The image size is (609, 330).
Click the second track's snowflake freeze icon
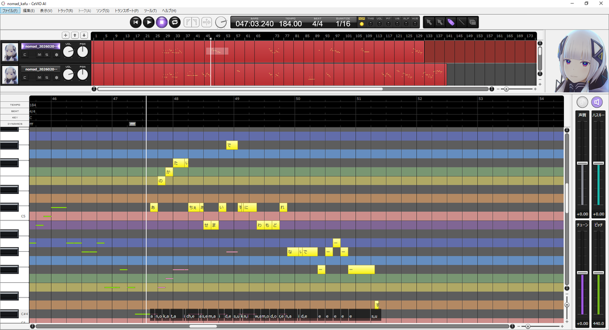pyautogui.click(x=56, y=77)
